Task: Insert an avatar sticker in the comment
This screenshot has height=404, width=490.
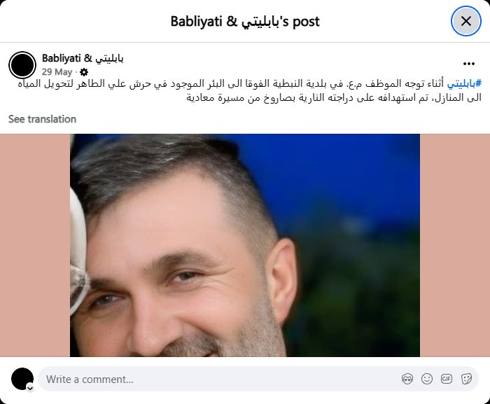Action: (407, 379)
